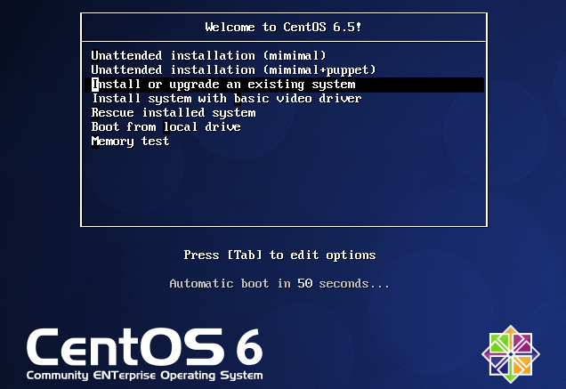Click the big "6" numeral in logo
Screen dimensions: 566x389
click(x=247, y=347)
